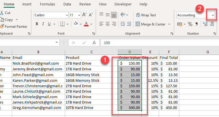
Task: Open the Accounting number format dropdown
Action: pos(211,15)
